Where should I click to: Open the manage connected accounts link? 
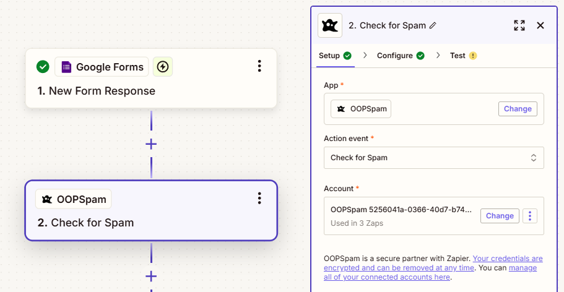pyautogui.click(x=430, y=272)
